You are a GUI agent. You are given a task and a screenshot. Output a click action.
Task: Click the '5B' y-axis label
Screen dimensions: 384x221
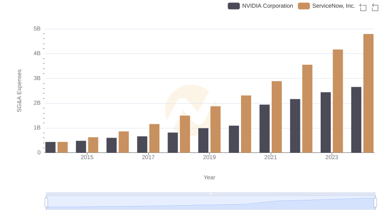click(x=37, y=29)
